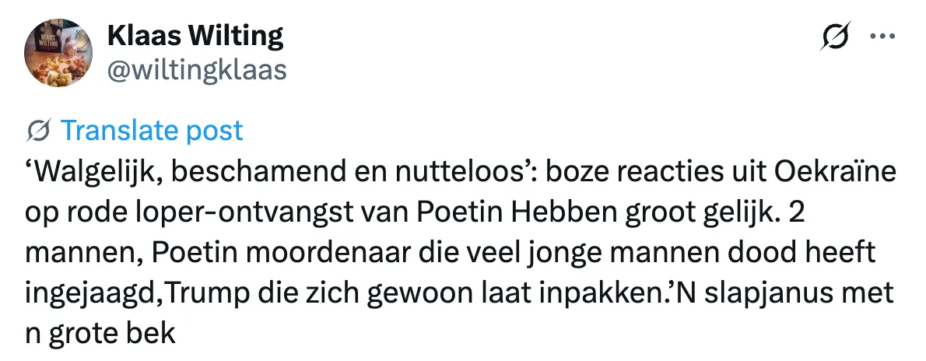Open the three-dot more options menu

point(883,36)
